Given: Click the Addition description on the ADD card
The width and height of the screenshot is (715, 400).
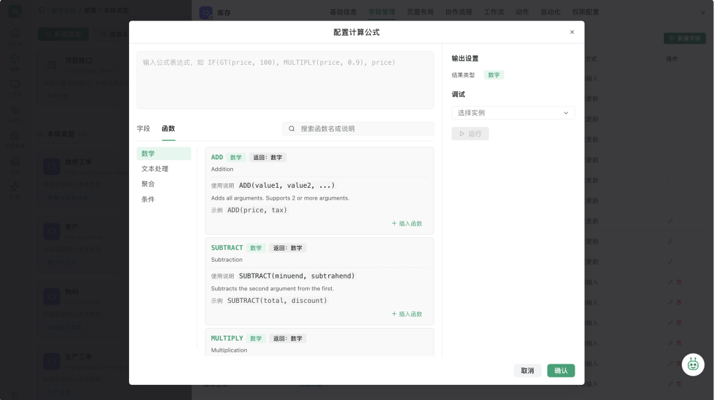Looking at the screenshot, I should click(x=222, y=169).
